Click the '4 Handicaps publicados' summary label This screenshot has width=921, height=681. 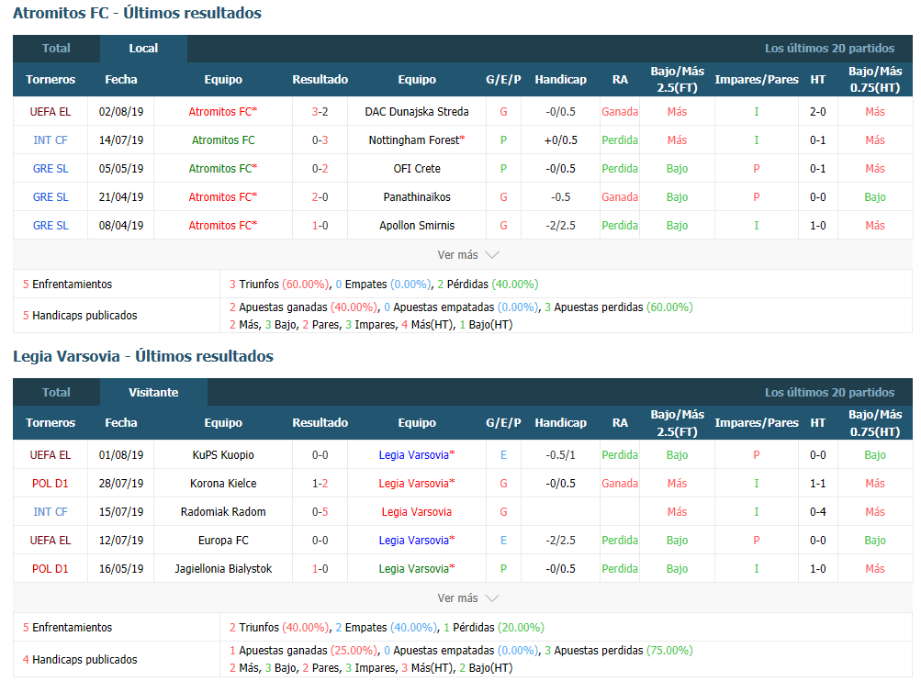(x=80, y=659)
